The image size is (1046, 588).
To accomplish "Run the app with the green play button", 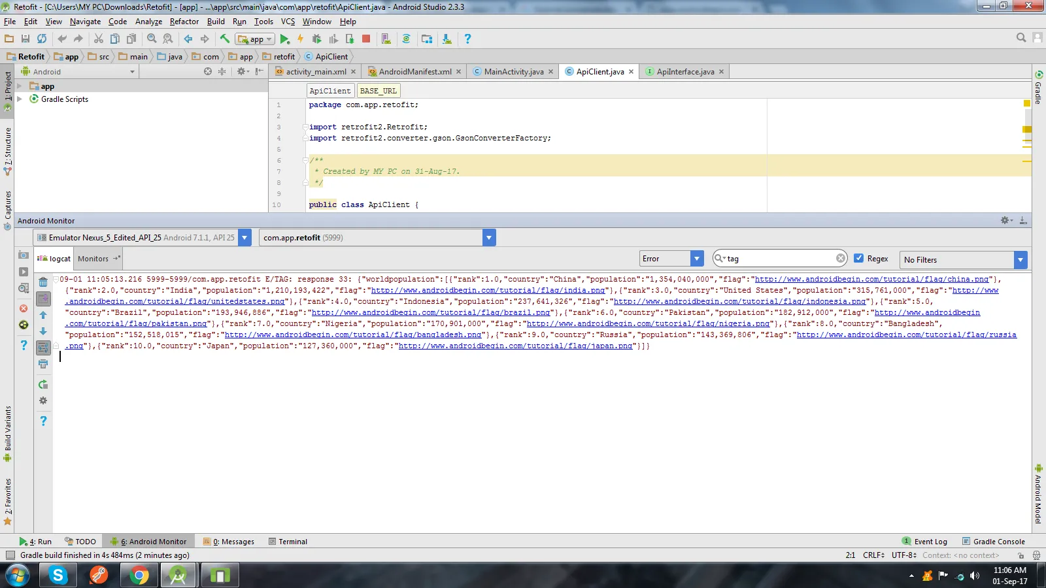I will tap(284, 39).
